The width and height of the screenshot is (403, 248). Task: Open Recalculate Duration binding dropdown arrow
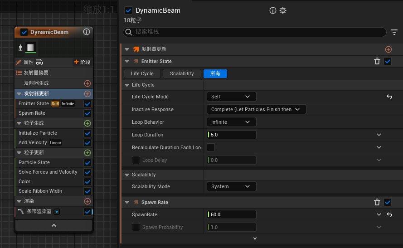pos(379,147)
